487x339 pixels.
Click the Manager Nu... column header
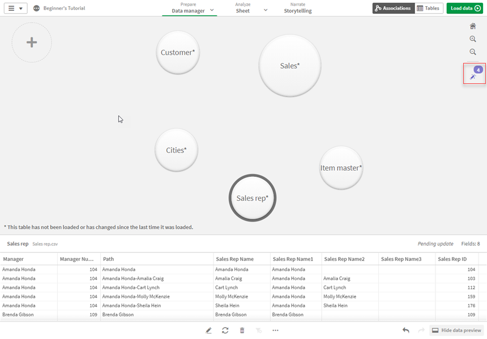[x=79, y=259]
